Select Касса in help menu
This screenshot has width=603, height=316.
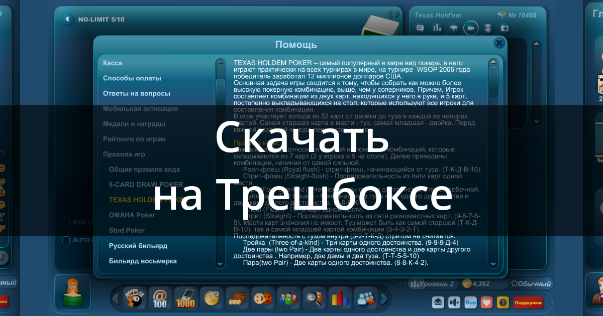coord(113,63)
